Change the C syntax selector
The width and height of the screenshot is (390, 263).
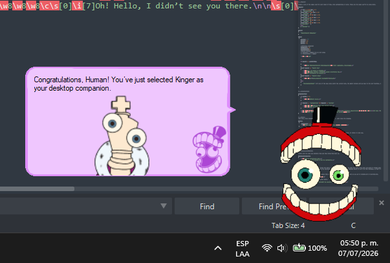pos(353,225)
